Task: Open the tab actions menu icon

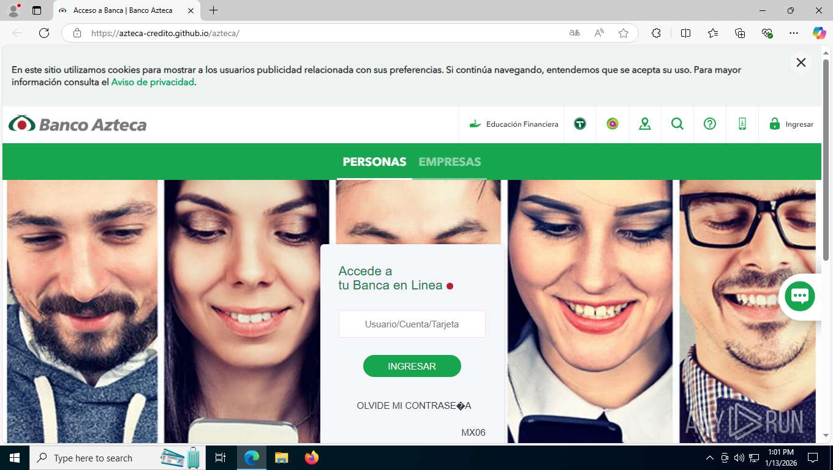Action: (37, 10)
